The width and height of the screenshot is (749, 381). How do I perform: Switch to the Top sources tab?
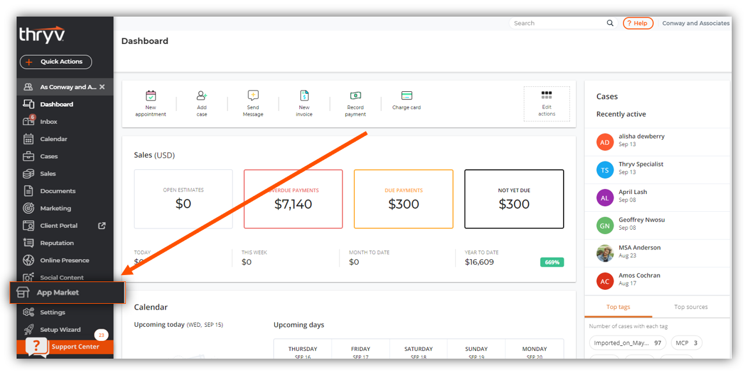coord(691,307)
